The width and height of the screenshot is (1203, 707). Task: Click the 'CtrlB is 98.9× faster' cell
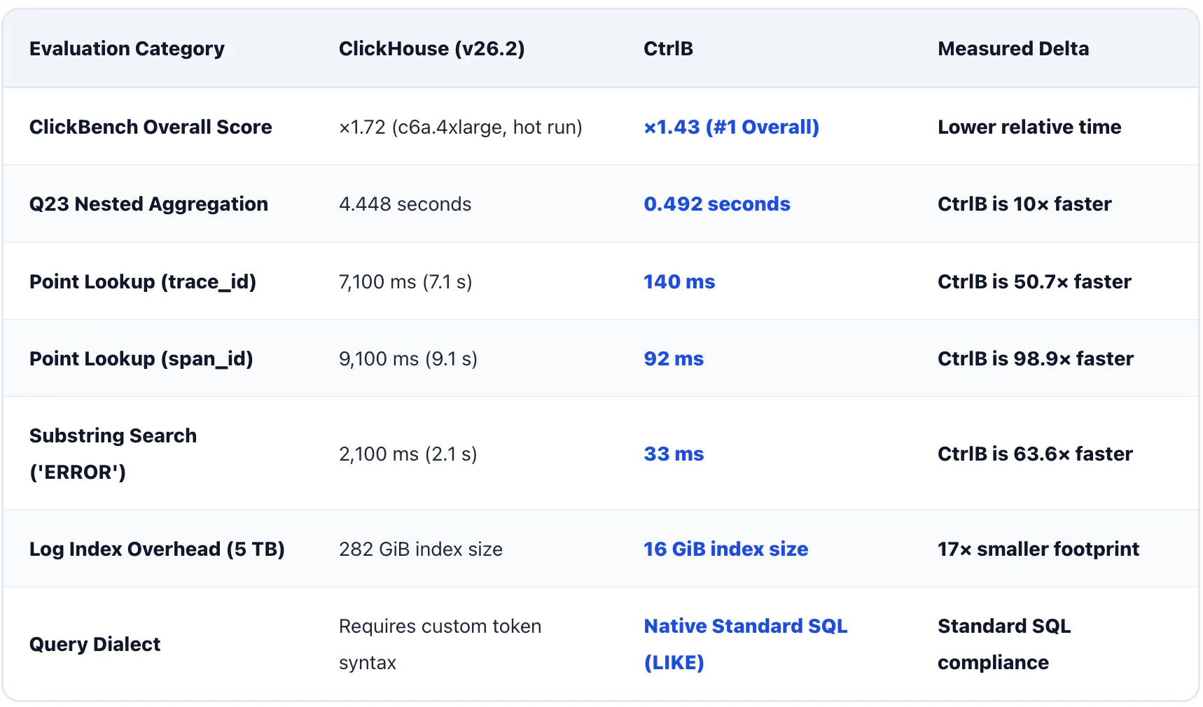1036,358
